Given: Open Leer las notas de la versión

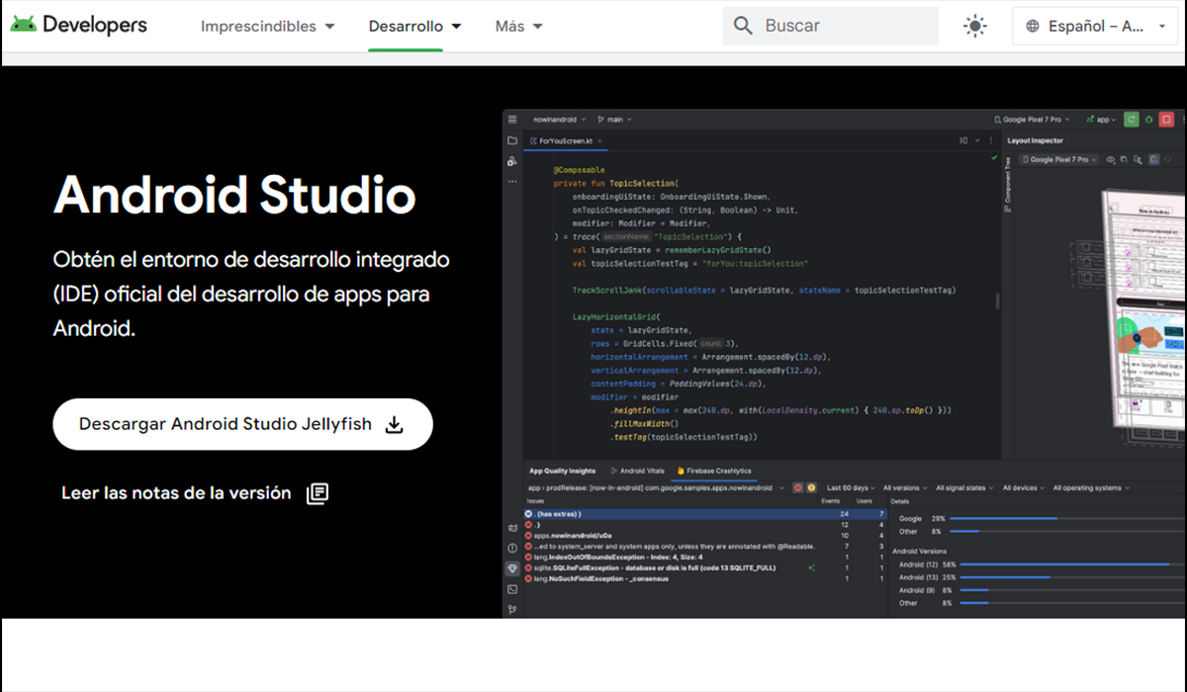Looking at the screenshot, I should (x=176, y=492).
